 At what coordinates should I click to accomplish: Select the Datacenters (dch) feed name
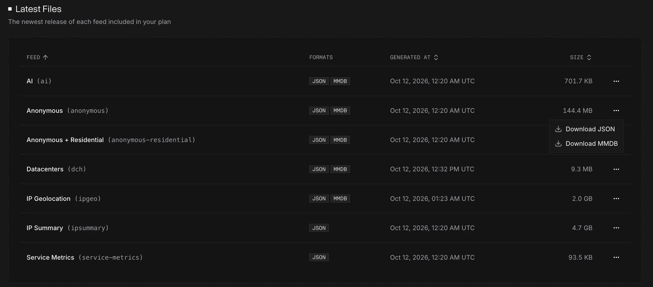click(x=56, y=169)
